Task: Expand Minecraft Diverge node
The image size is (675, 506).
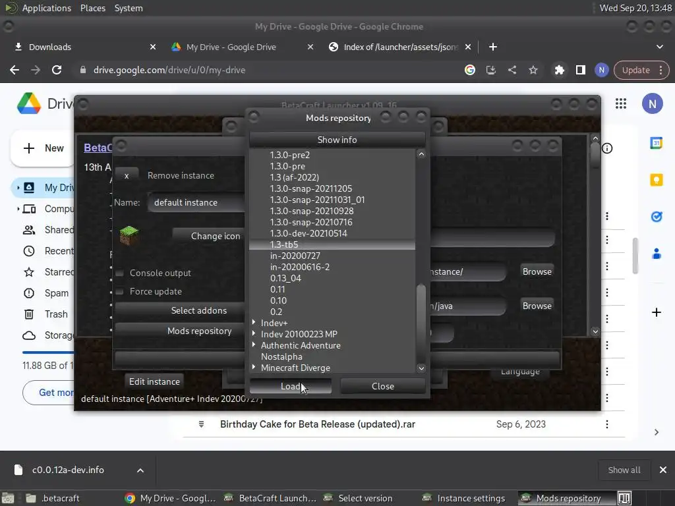Action: click(254, 367)
